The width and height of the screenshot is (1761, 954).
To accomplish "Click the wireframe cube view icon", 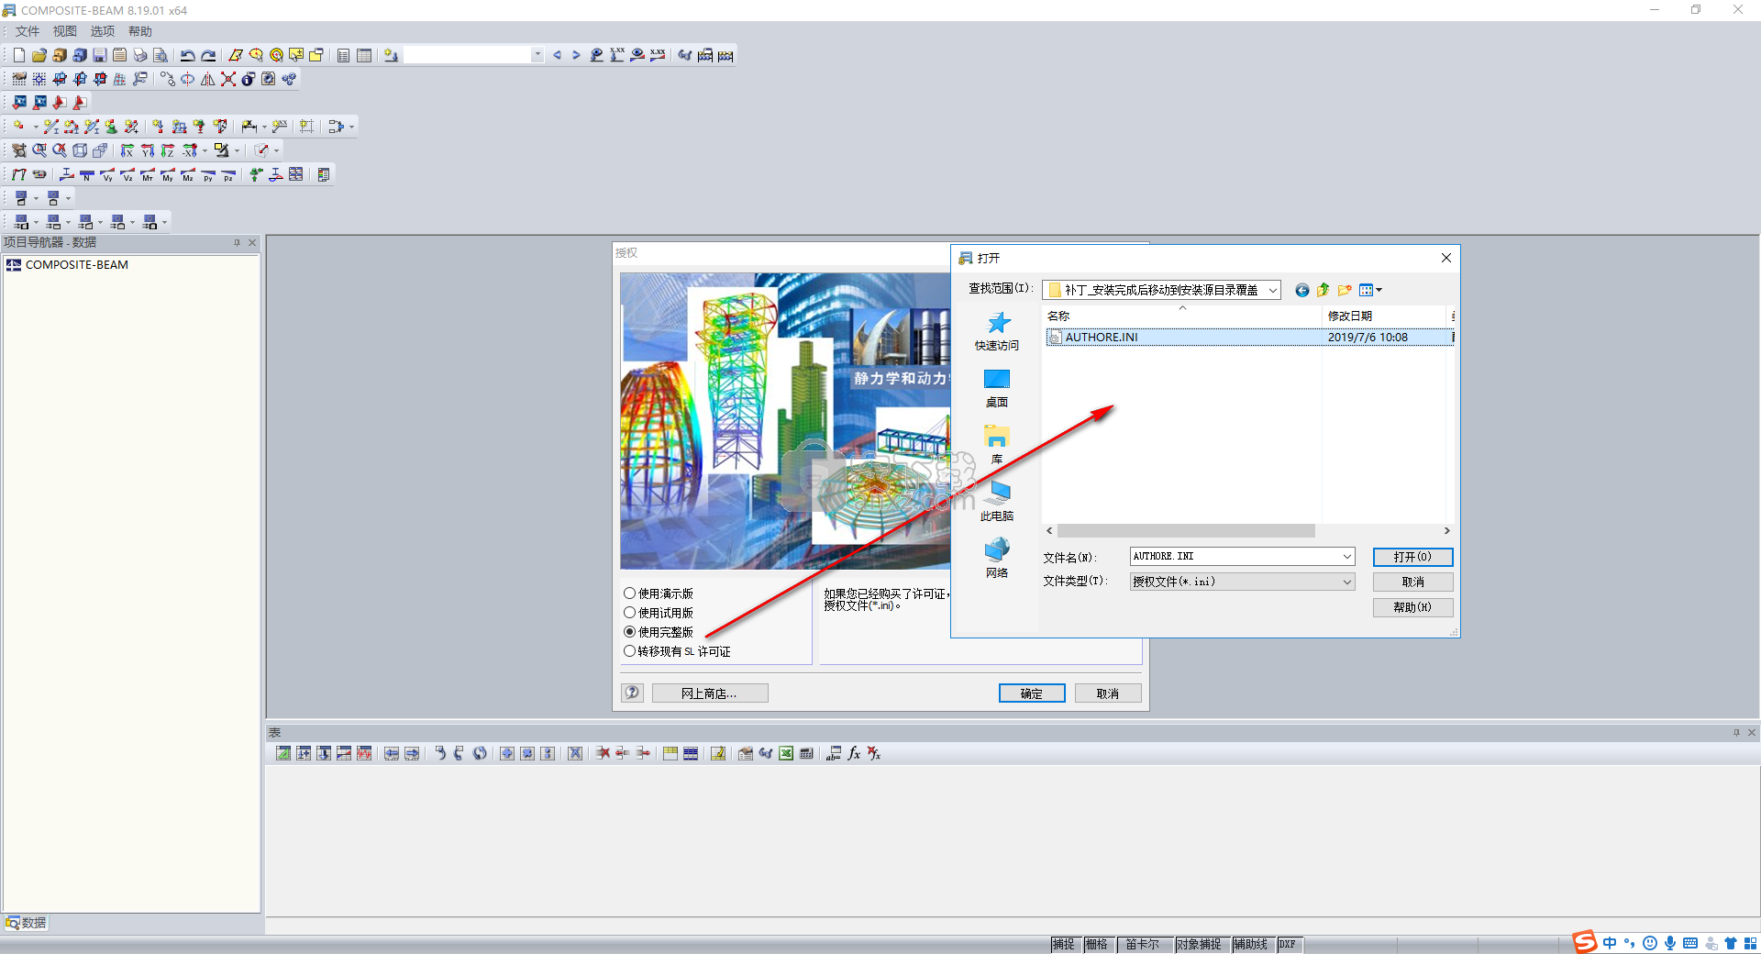I will click(x=80, y=150).
